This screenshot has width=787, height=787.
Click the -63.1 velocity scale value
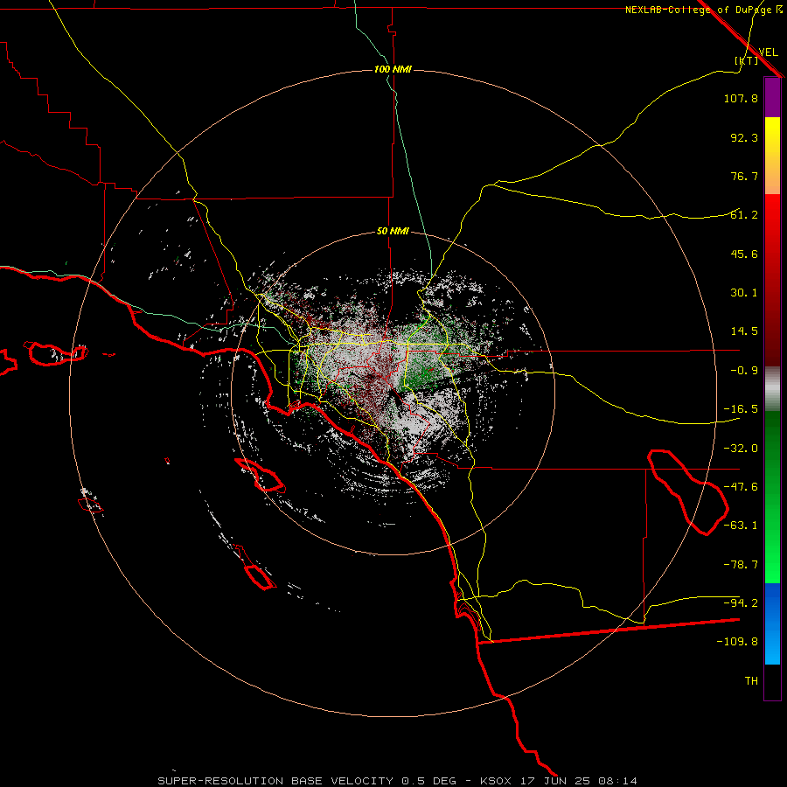click(741, 526)
